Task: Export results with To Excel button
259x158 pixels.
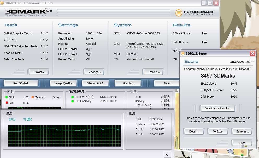Action: pyautogui.click(x=218, y=131)
